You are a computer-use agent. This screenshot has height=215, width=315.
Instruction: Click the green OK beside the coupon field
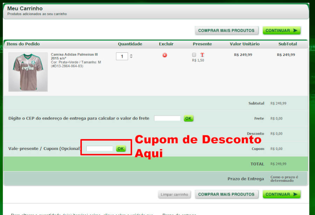coord(121,148)
